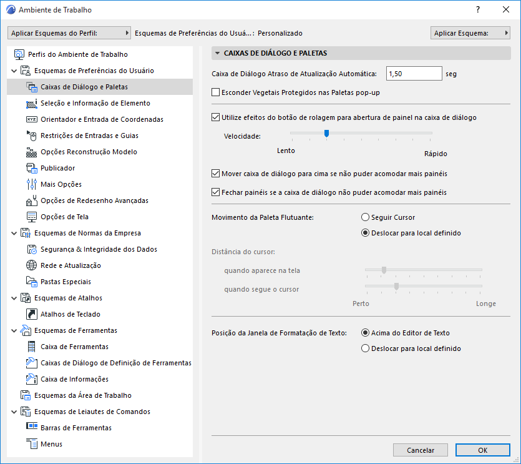Open the Aplicar Esquema dropdown

tap(470, 33)
